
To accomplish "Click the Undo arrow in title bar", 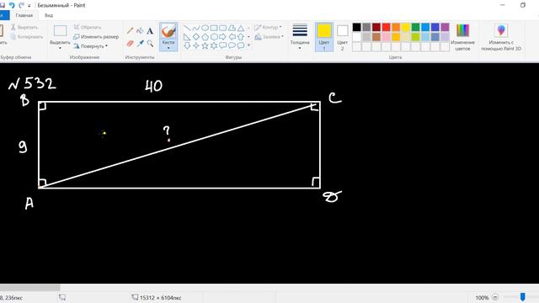I will (12, 5).
